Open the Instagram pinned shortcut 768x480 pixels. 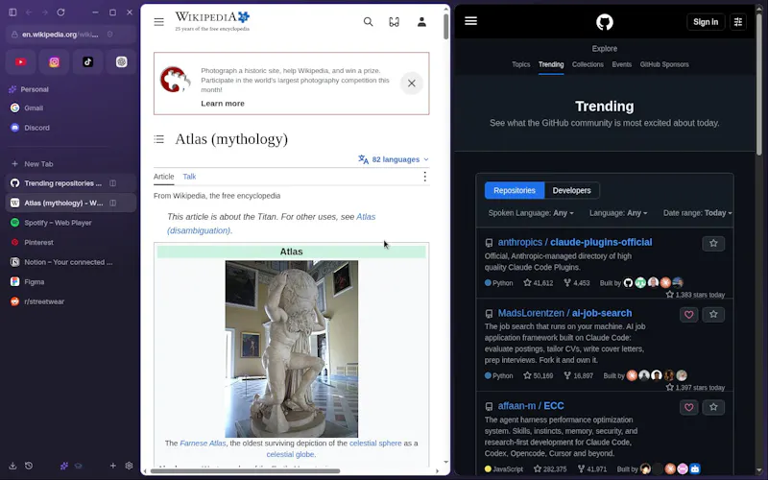coord(55,61)
